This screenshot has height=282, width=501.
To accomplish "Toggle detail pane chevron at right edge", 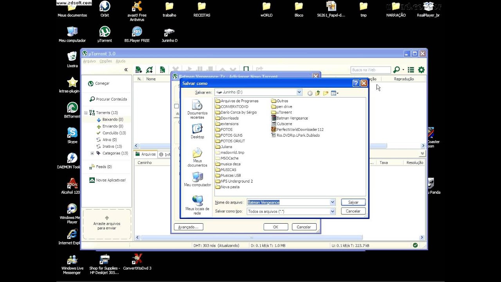I will 422,154.
